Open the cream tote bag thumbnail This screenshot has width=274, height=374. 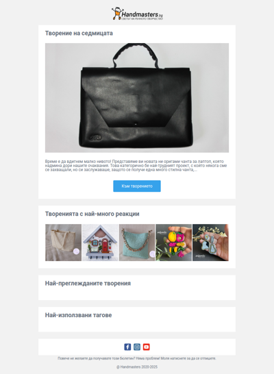click(x=64, y=242)
